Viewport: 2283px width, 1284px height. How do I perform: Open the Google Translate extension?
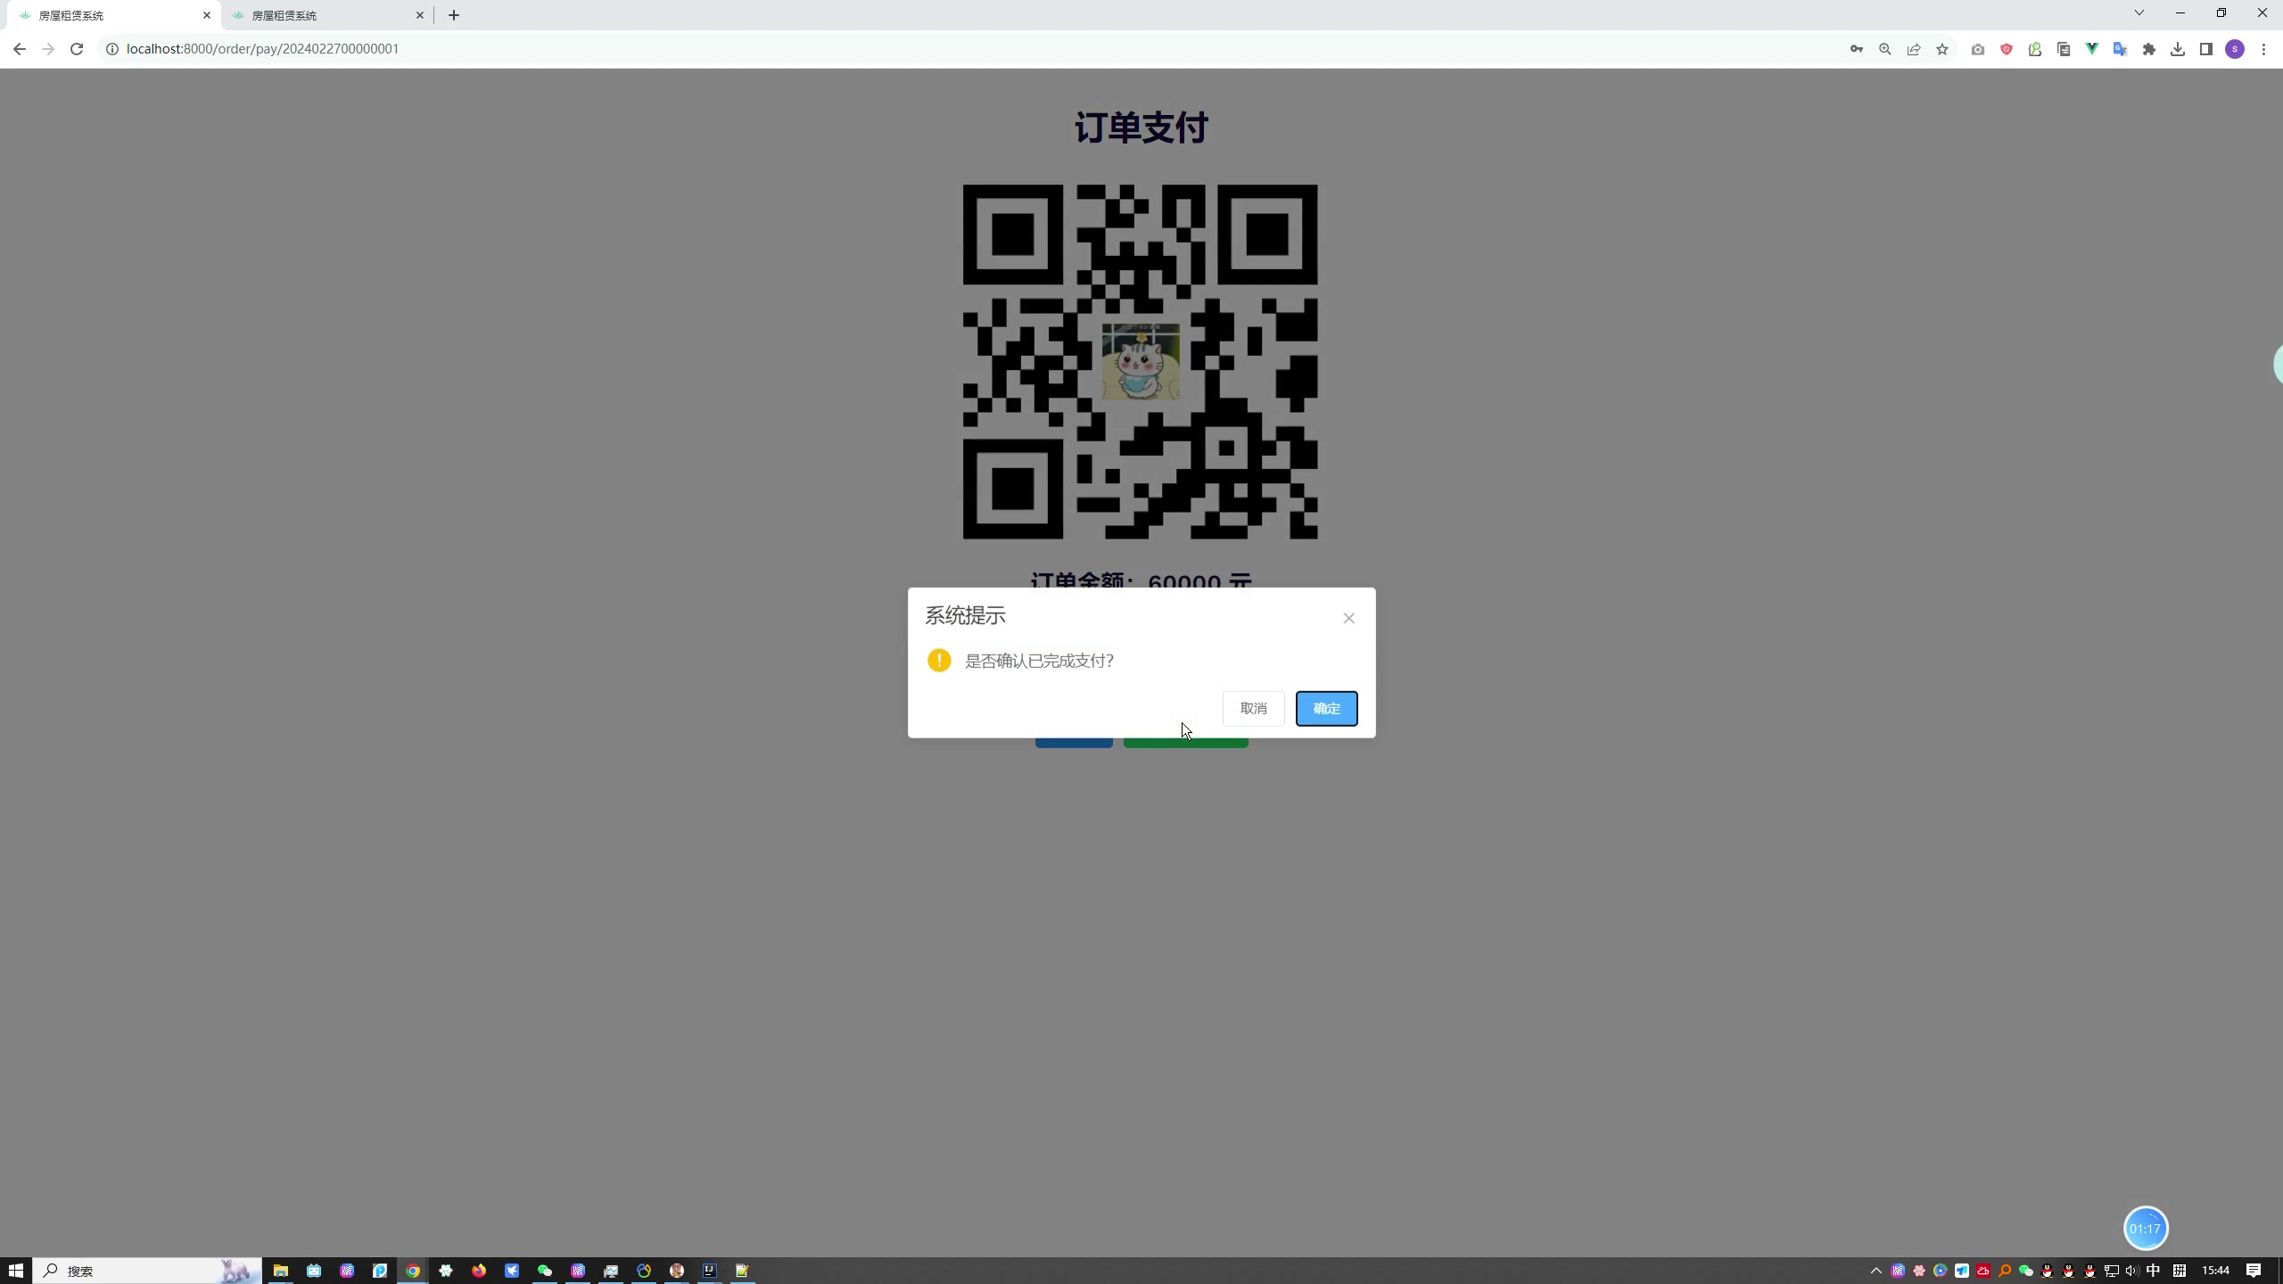tap(2121, 49)
